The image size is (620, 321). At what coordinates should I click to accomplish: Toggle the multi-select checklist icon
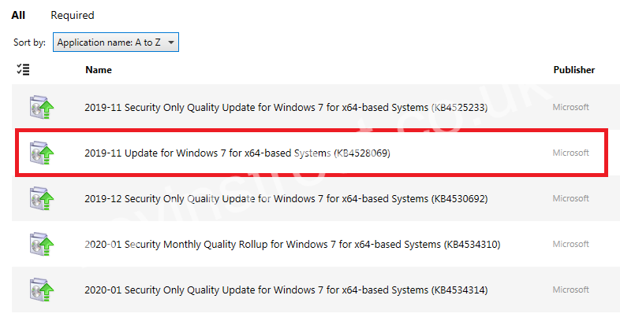pyautogui.click(x=23, y=70)
